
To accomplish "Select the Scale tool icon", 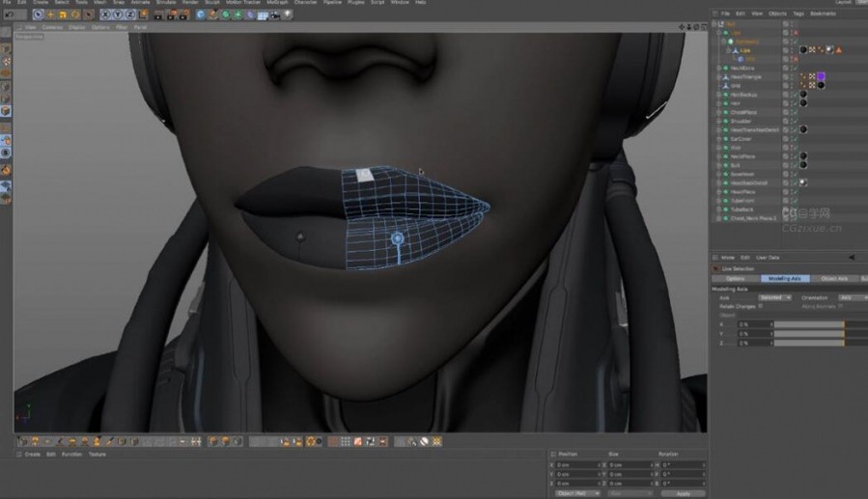I will [63, 14].
